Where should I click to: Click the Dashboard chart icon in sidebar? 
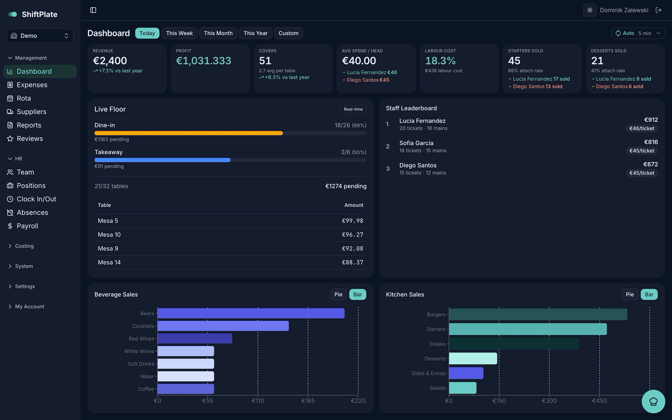click(10, 71)
